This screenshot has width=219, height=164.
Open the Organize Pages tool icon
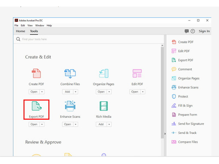pyautogui.click(x=104, y=73)
